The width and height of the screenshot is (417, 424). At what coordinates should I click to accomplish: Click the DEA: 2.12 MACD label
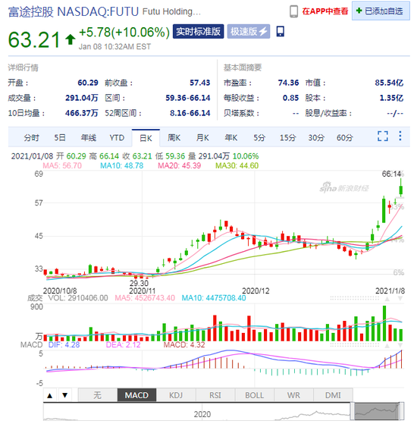(123, 345)
